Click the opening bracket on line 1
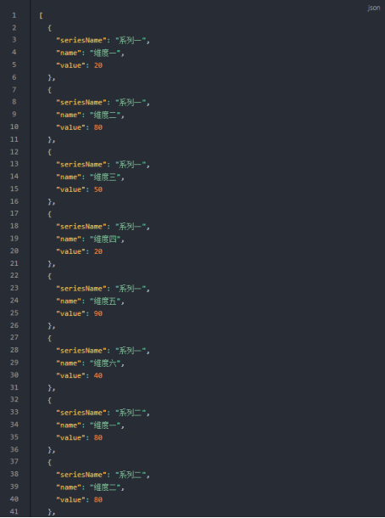Image resolution: width=385 pixels, height=518 pixels. click(x=41, y=15)
